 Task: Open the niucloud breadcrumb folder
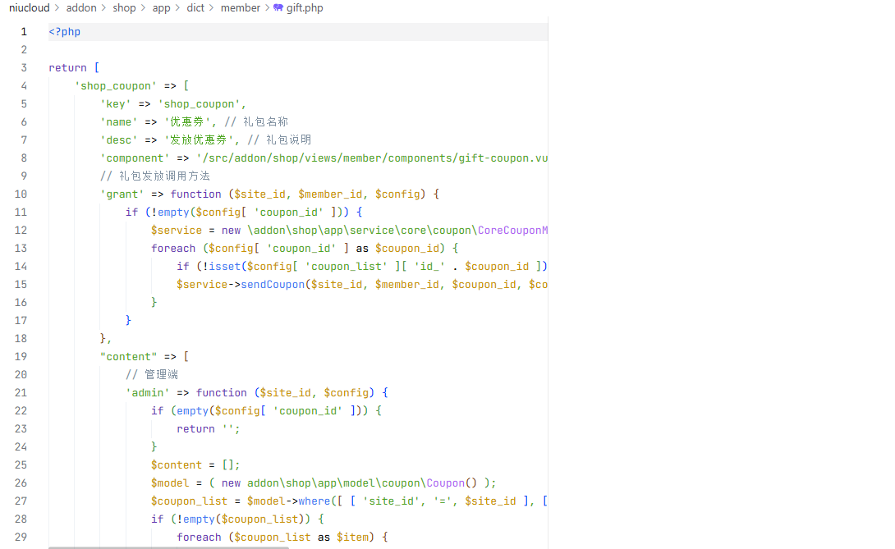click(x=30, y=8)
